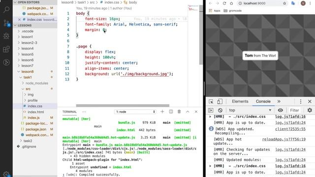Bookmark this page with the star

(284, 3)
